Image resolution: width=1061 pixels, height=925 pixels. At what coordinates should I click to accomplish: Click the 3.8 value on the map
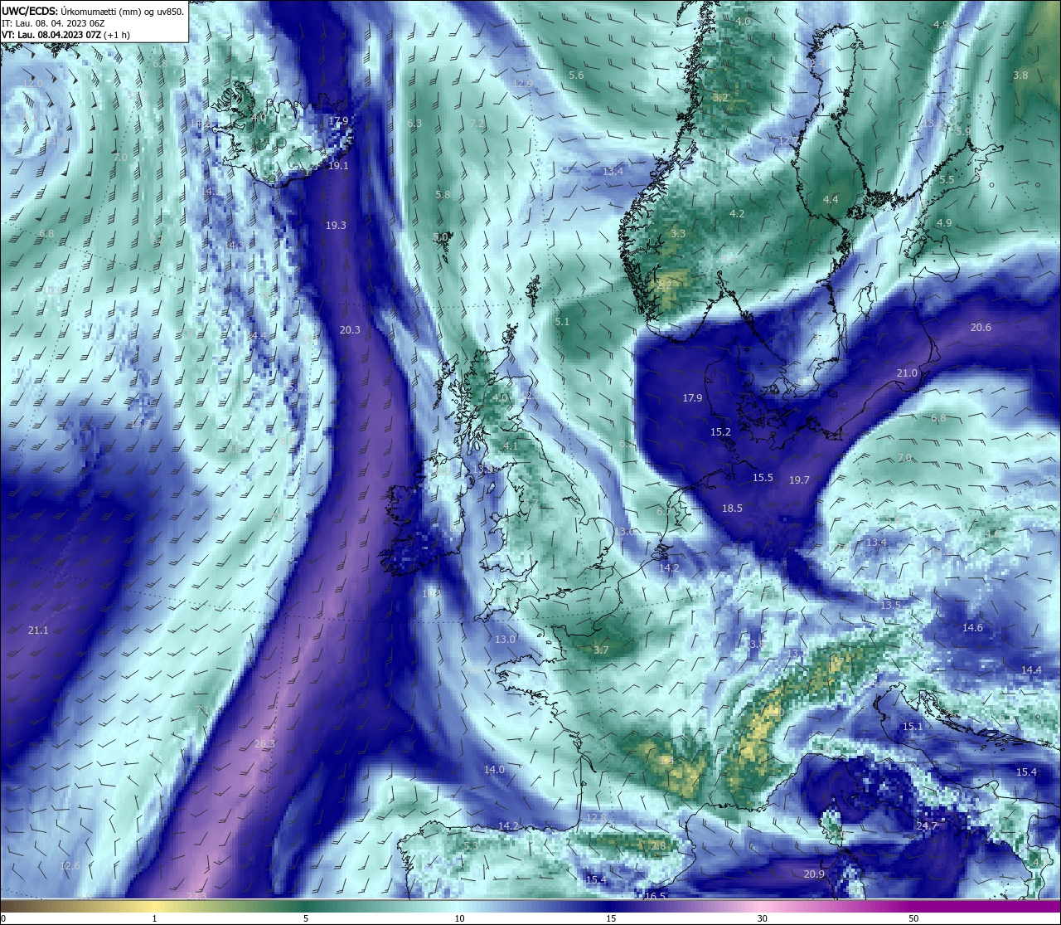1020,75
